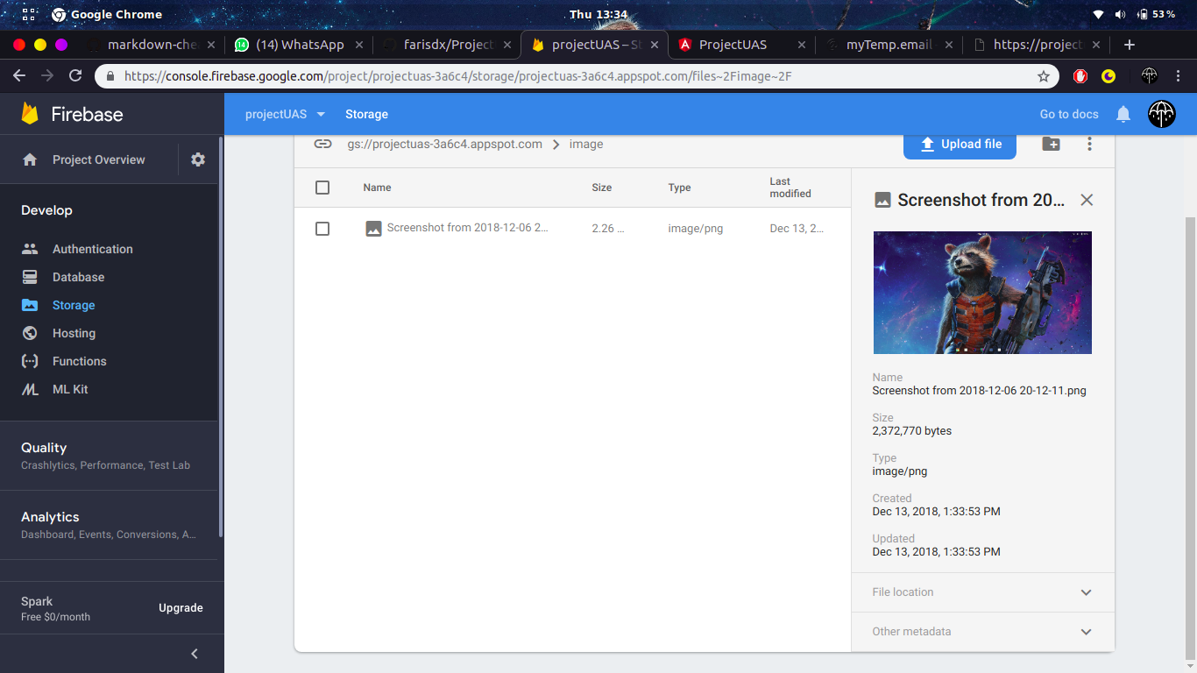Click gs://projectuas-3a6c4.appspot.com breadcrumb

click(444, 144)
